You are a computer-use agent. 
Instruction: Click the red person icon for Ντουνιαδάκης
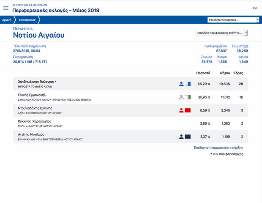pyautogui.click(x=181, y=110)
